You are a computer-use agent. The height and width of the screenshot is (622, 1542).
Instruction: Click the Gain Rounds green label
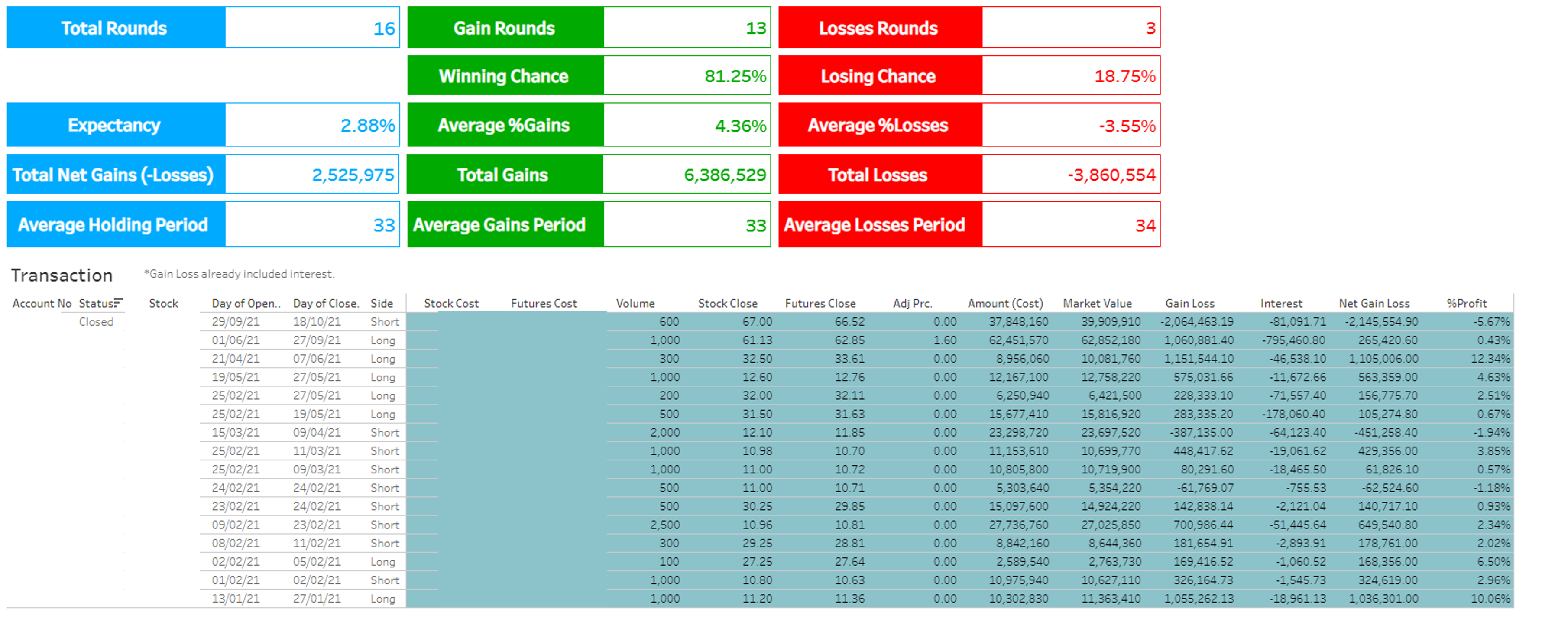coord(505,28)
